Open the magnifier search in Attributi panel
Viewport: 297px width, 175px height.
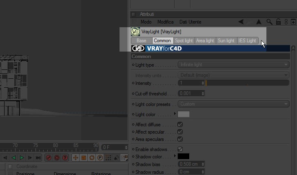tap(269, 22)
